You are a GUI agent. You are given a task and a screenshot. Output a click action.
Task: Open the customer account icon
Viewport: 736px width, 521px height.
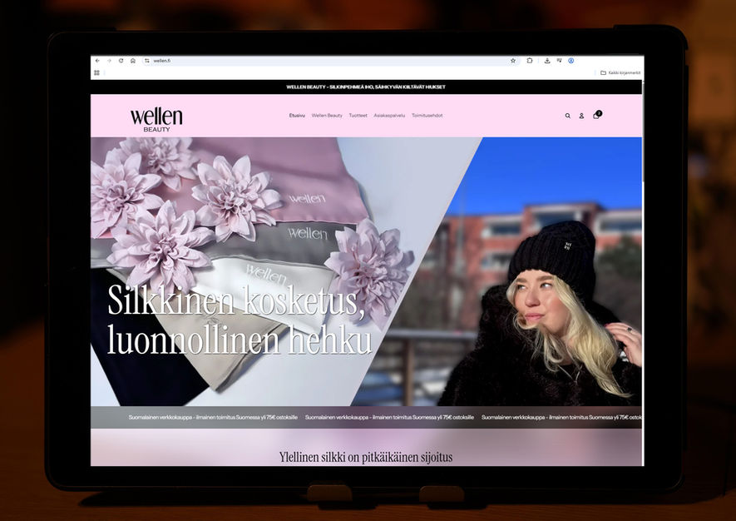[581, 116]
